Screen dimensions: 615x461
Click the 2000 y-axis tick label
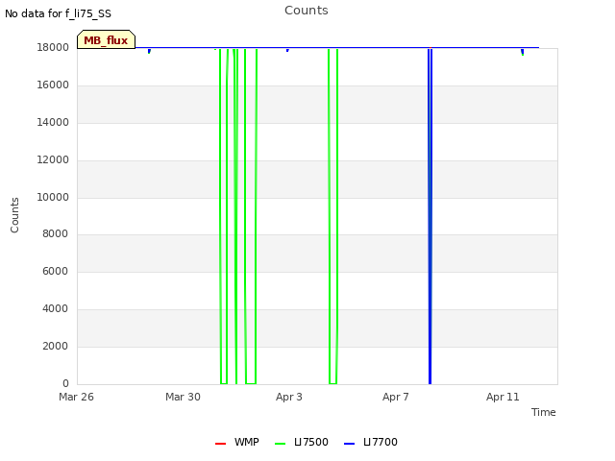pyautogui.click(x=56, y=346)
